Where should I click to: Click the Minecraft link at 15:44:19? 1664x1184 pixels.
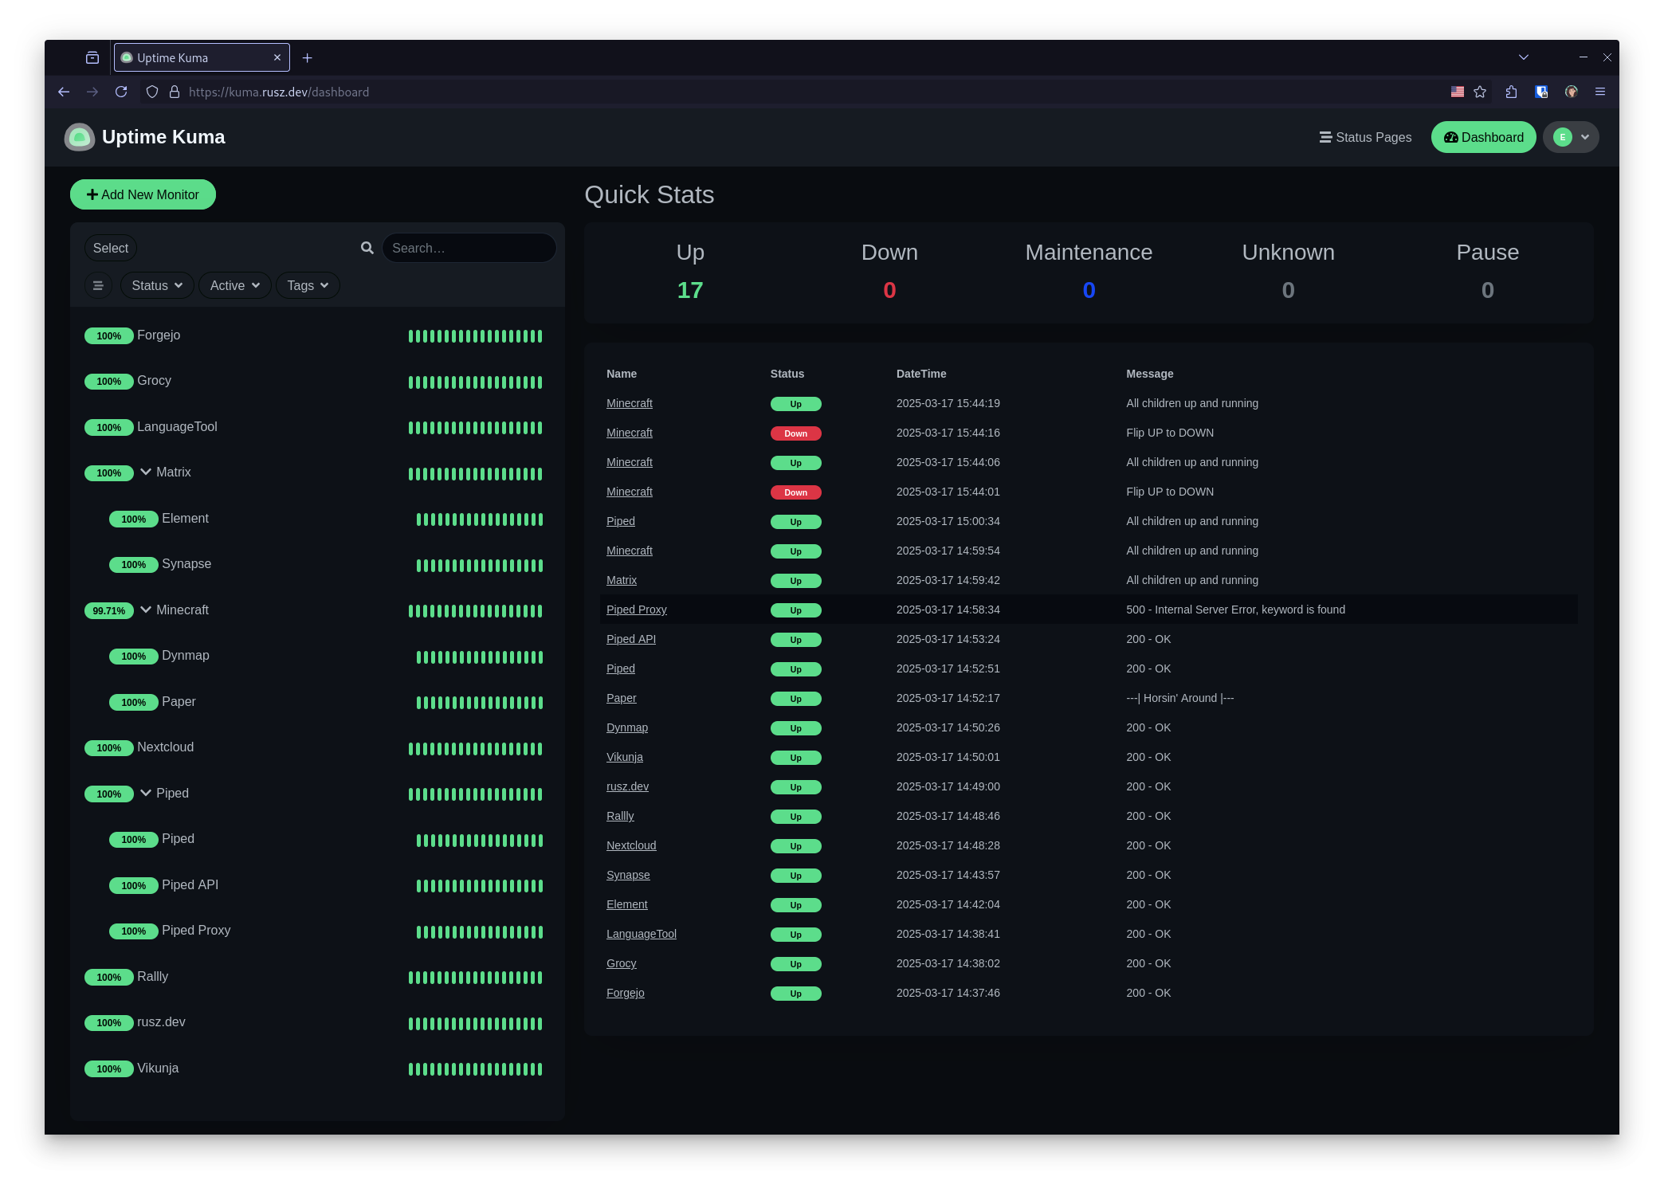click(629, 403)
